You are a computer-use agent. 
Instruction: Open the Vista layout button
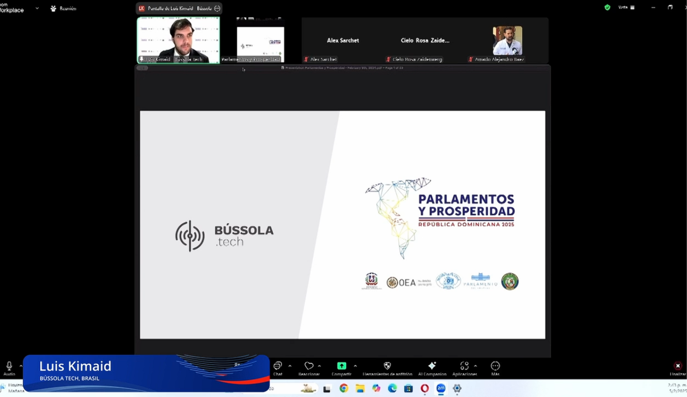[626, 7]
